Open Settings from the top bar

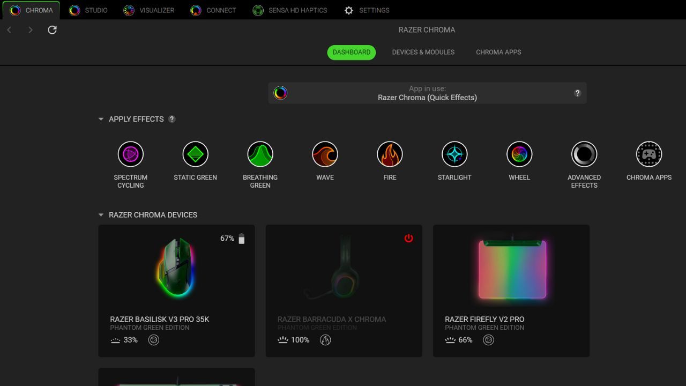367,10
